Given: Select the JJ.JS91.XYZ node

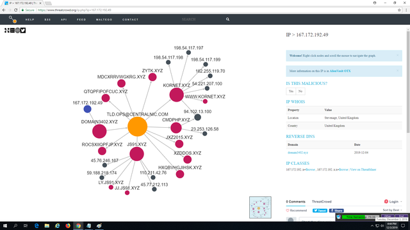Looking at the screenshot, I should tap(127, 193).
